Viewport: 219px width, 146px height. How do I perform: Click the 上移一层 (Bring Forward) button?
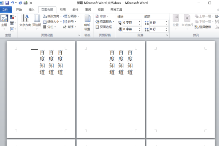tap(204, 16)
